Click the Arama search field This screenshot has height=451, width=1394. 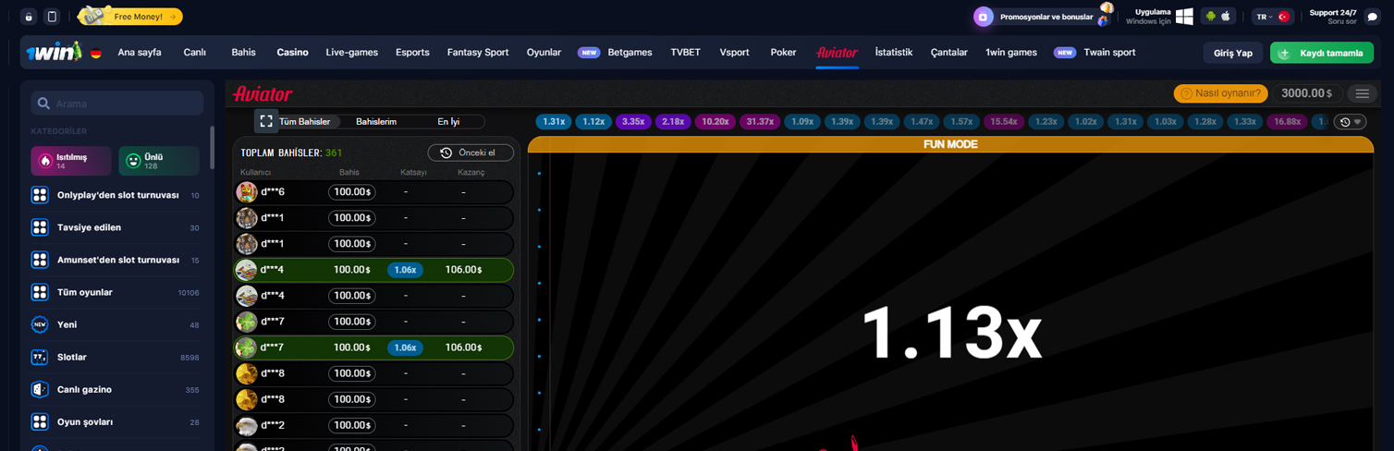point(117,103)
